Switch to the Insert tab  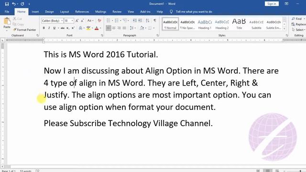[x=35, y=11]
